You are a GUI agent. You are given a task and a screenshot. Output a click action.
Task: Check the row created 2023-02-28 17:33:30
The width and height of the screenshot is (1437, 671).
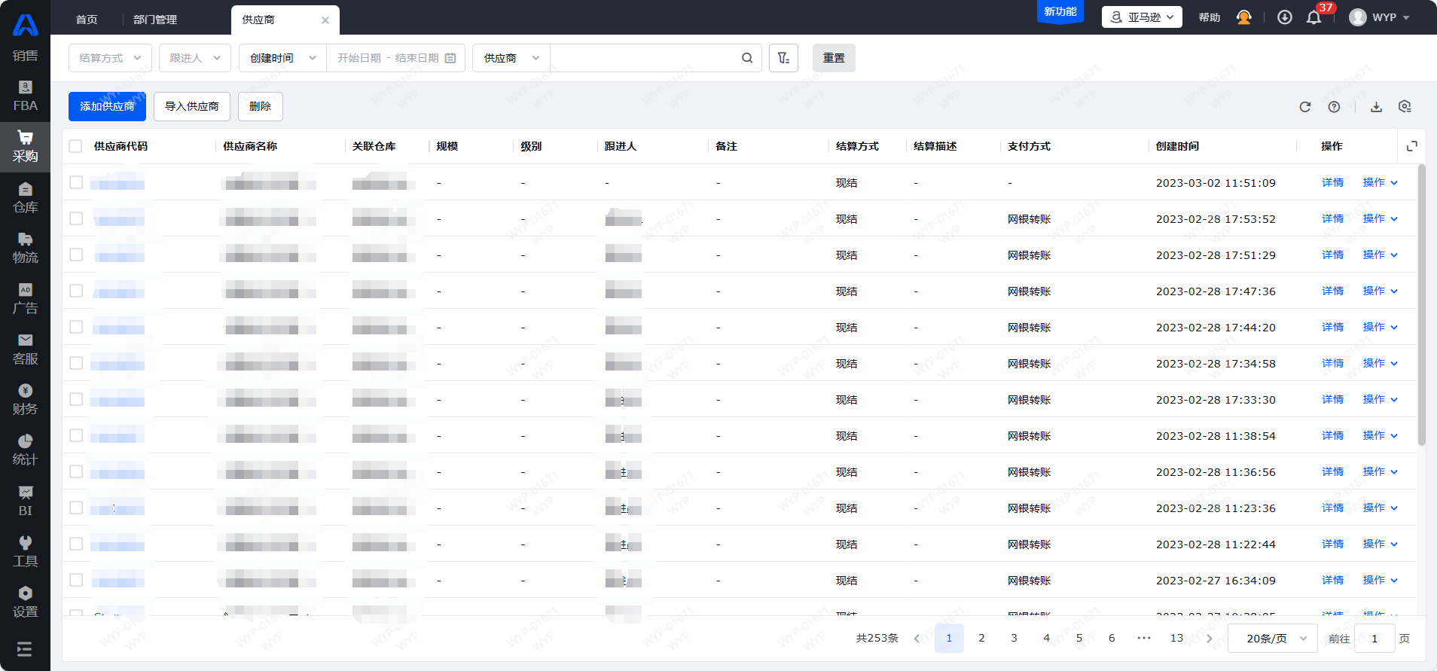point(76,399)
